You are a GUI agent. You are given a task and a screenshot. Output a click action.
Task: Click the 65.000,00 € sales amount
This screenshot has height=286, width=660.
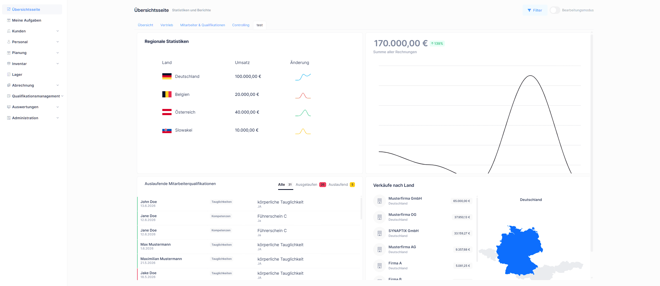[x=461, y=201]
